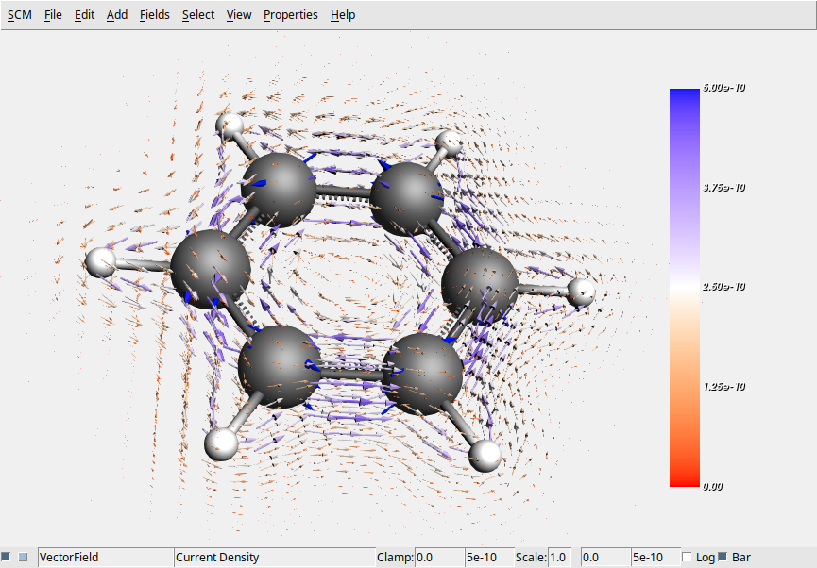Edit the Scale value of 1.0

[x=559, y=557]
